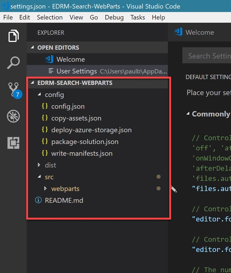The image size is (231, 273).
Task: Open the File menu
Action: point(8,17)
